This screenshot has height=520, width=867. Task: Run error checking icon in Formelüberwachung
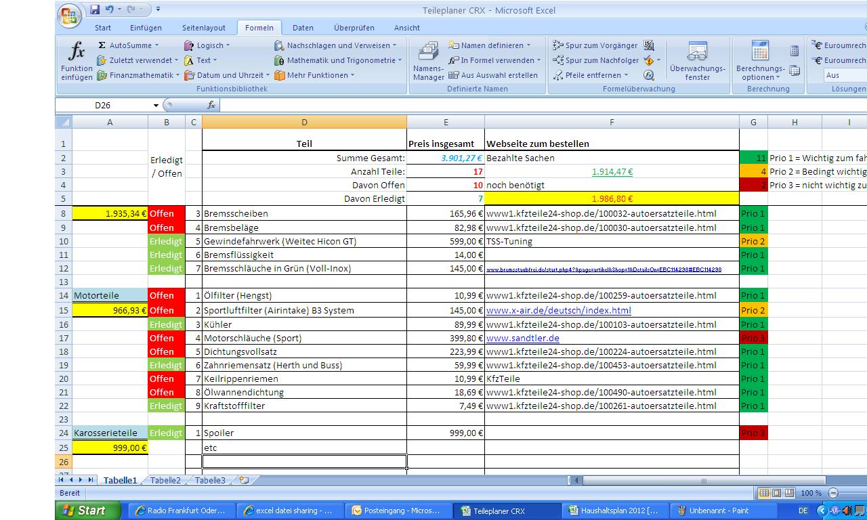coord(648,60)
